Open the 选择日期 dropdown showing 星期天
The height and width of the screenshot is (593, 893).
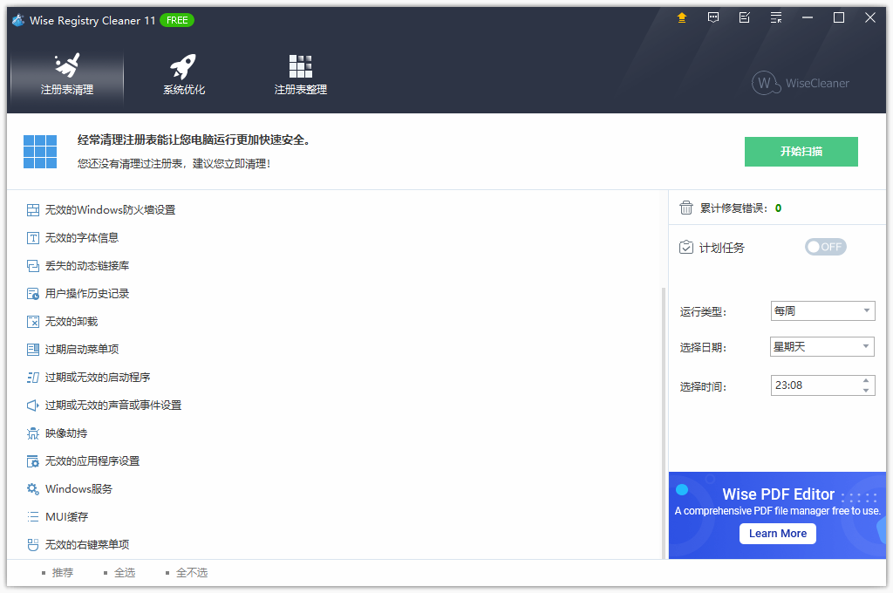point(822,347)
